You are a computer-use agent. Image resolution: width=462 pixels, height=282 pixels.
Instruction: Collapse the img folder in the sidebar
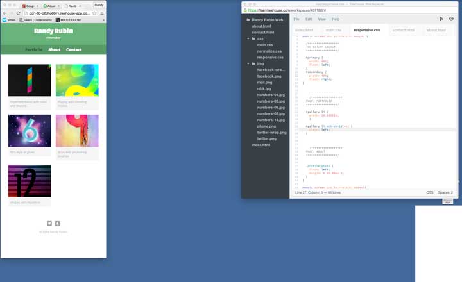pyautogui.click(x=248, y=63)
